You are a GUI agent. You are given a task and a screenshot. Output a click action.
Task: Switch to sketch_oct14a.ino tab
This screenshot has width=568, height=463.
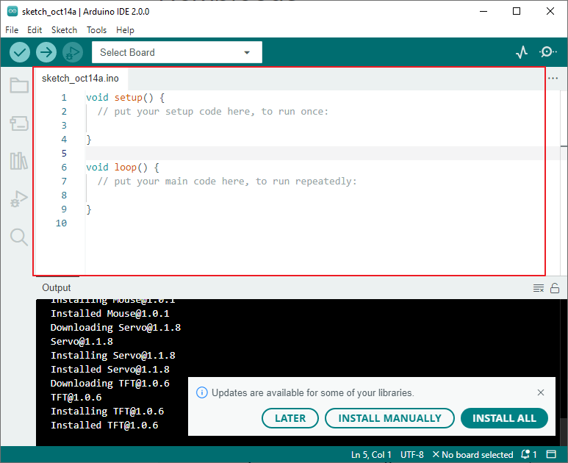point(80,79)
